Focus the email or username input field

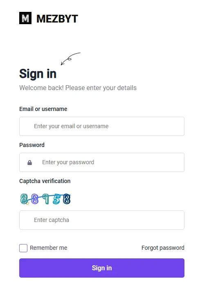click(x=102, y=126)
